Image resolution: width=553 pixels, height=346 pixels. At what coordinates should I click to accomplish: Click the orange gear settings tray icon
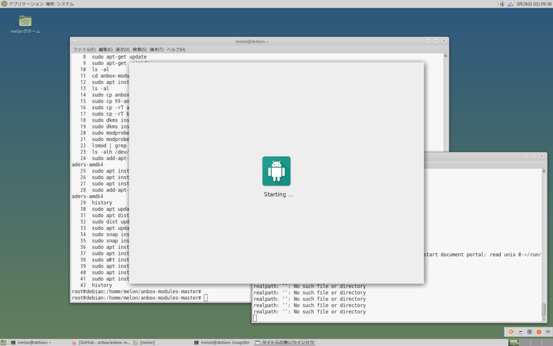(539, 332)
